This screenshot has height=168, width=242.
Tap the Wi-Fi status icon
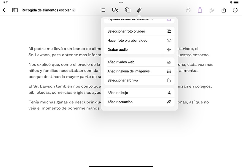click(231, 2)
